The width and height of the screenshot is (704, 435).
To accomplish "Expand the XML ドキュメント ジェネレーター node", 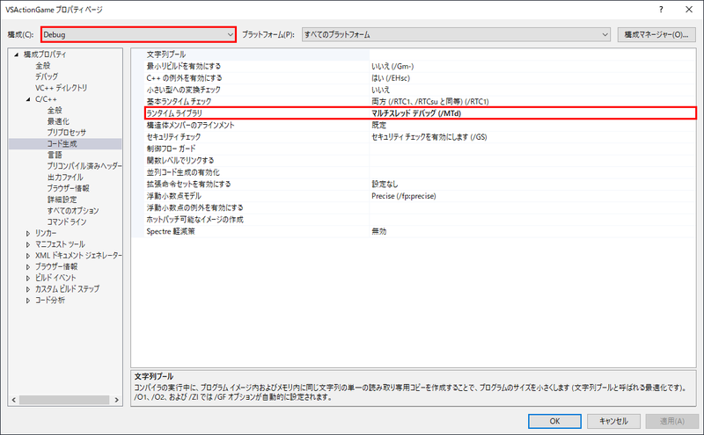I will coord(28,256).
